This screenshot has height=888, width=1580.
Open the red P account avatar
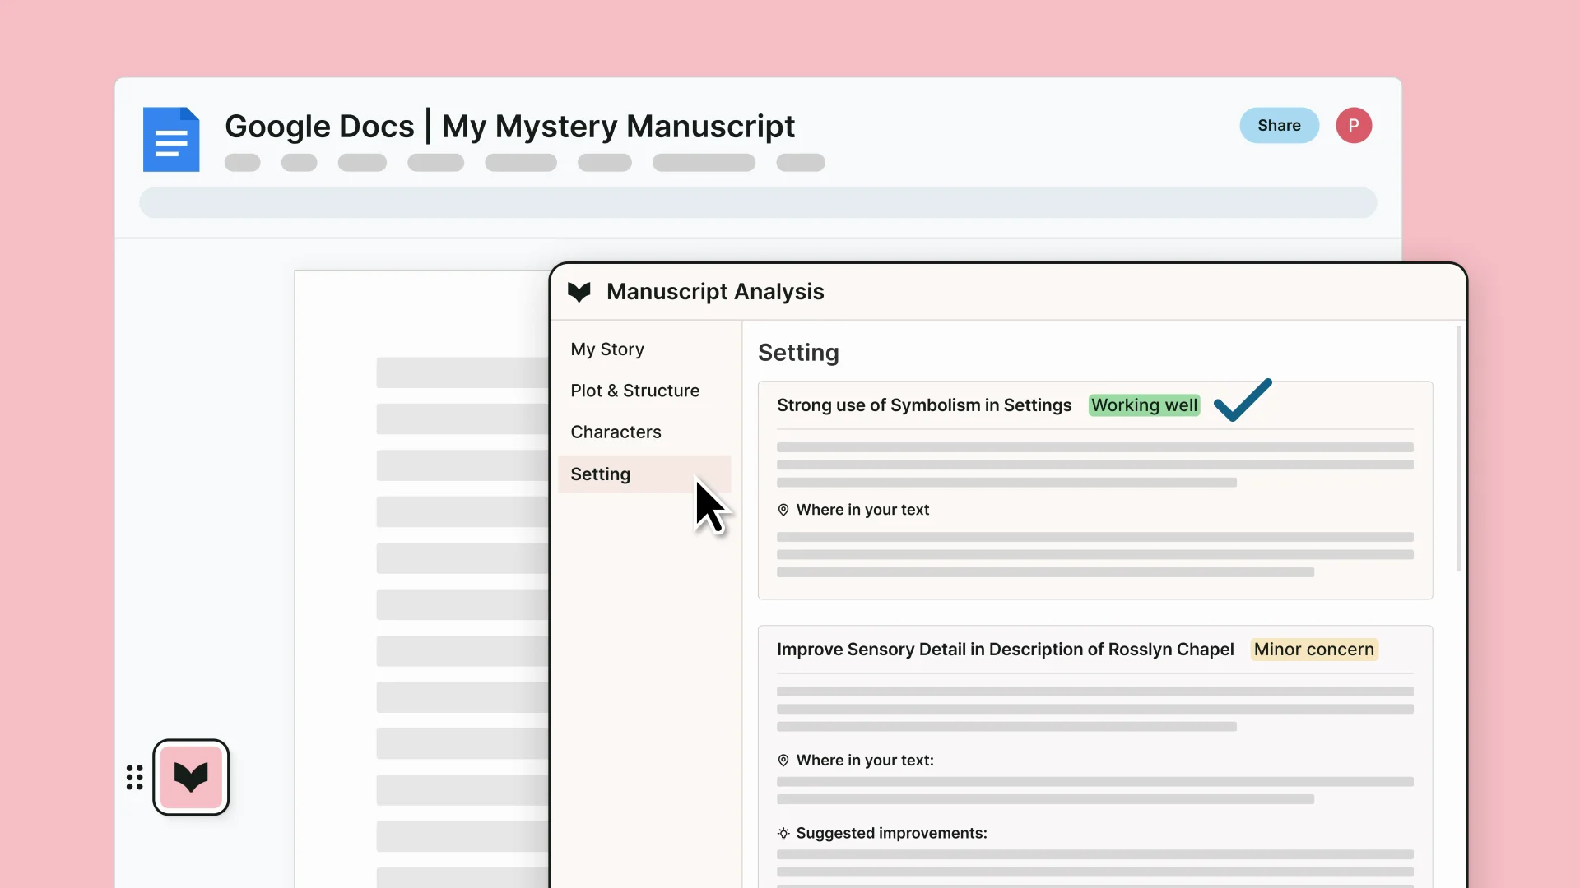pos(1353,126)
